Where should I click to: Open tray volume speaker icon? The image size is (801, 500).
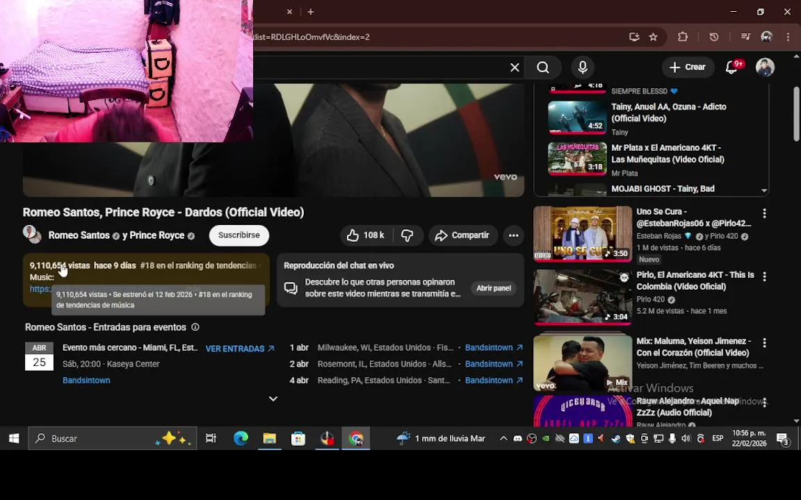[686, 438]
